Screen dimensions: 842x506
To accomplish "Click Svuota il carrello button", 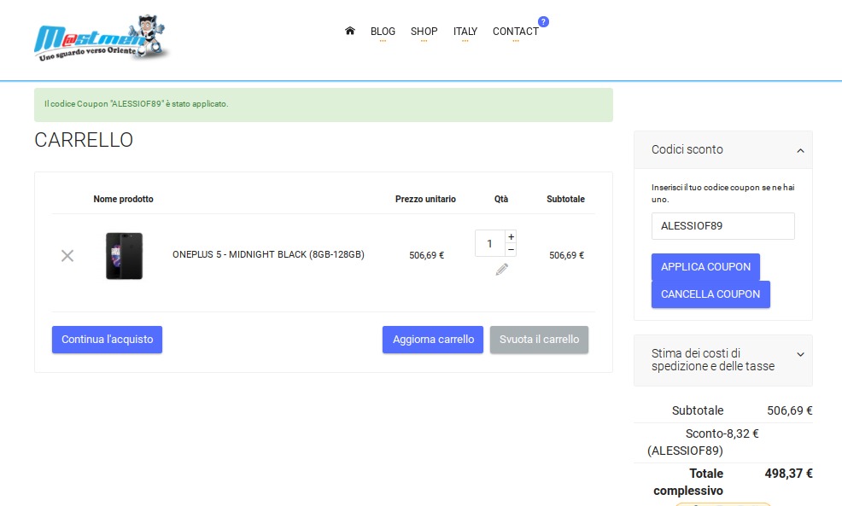I will (539, 340).
